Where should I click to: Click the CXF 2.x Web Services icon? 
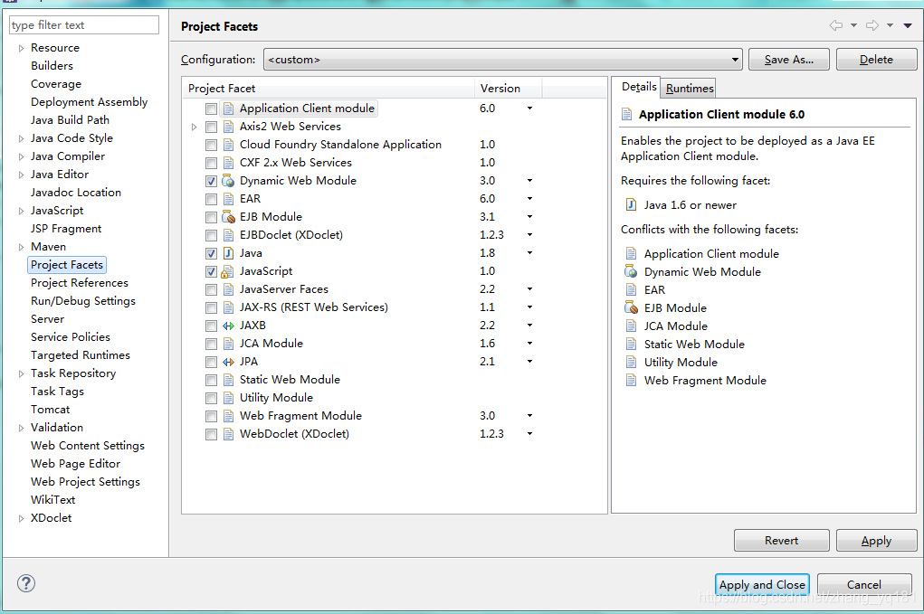point(228,163)
